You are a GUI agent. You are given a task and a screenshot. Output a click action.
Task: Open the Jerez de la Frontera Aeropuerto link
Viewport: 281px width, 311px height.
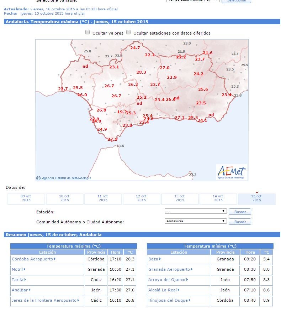[x=44, y=300]
